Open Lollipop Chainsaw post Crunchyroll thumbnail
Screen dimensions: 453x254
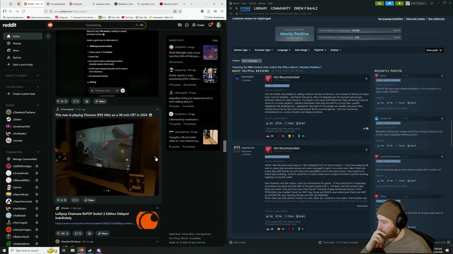pos(148,220)
